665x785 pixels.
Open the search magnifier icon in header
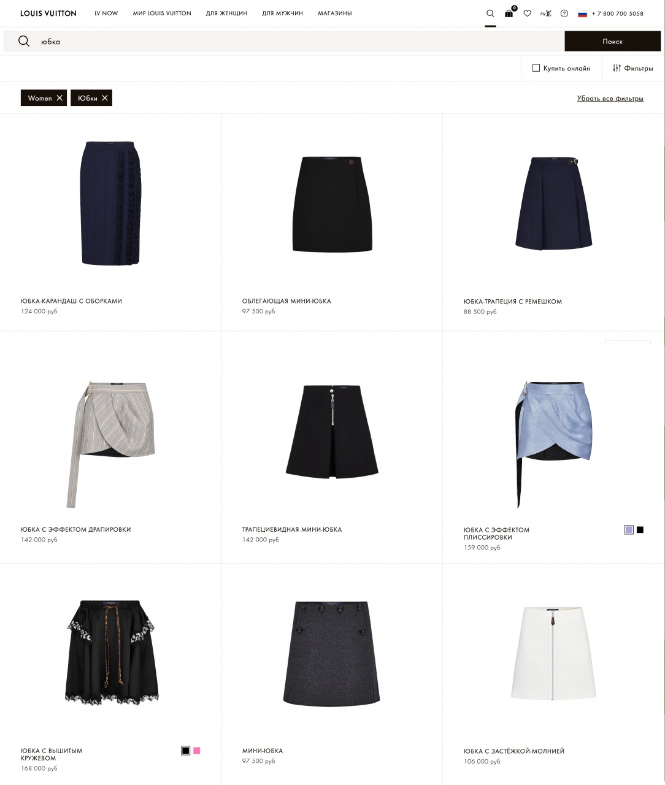tap(490, 13)
